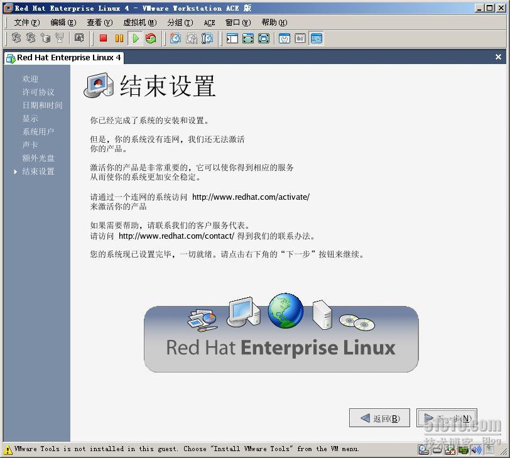
Task: Click the orange Suspend pause button
Action: pyautogui.click(x=119, y=38)
